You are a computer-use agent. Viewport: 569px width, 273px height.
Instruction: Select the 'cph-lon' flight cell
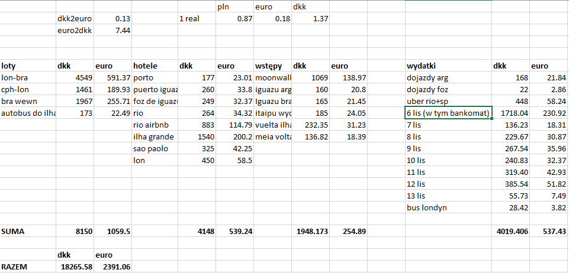tap(28, 89)
